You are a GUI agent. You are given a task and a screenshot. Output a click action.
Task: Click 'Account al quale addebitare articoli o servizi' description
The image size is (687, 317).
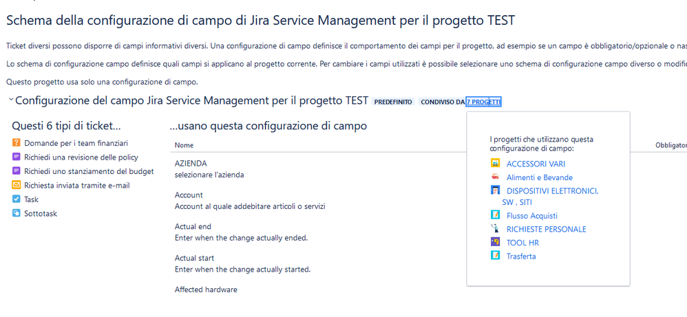coord(250,206)
